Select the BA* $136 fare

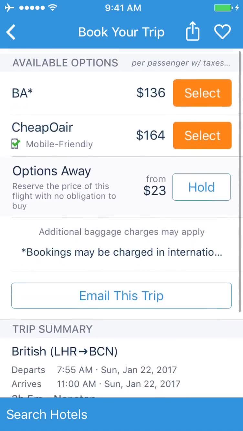point(202,93)
